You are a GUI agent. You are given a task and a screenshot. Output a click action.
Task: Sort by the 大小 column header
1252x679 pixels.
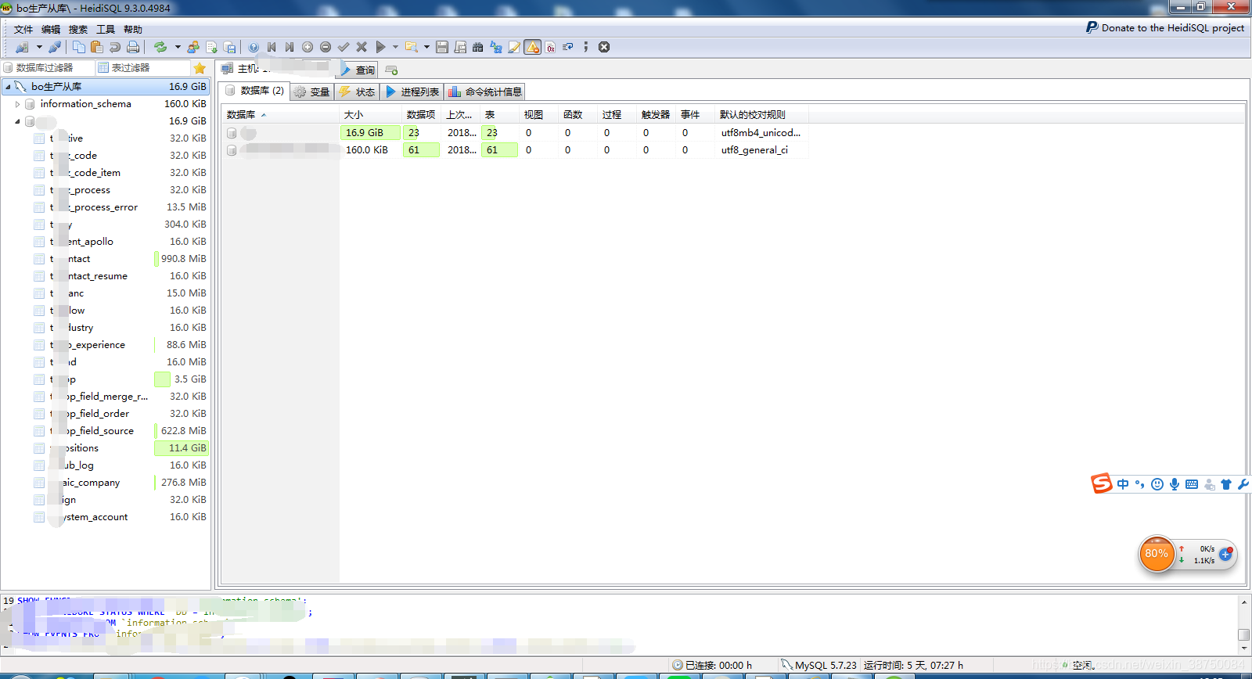click(371, 114)
